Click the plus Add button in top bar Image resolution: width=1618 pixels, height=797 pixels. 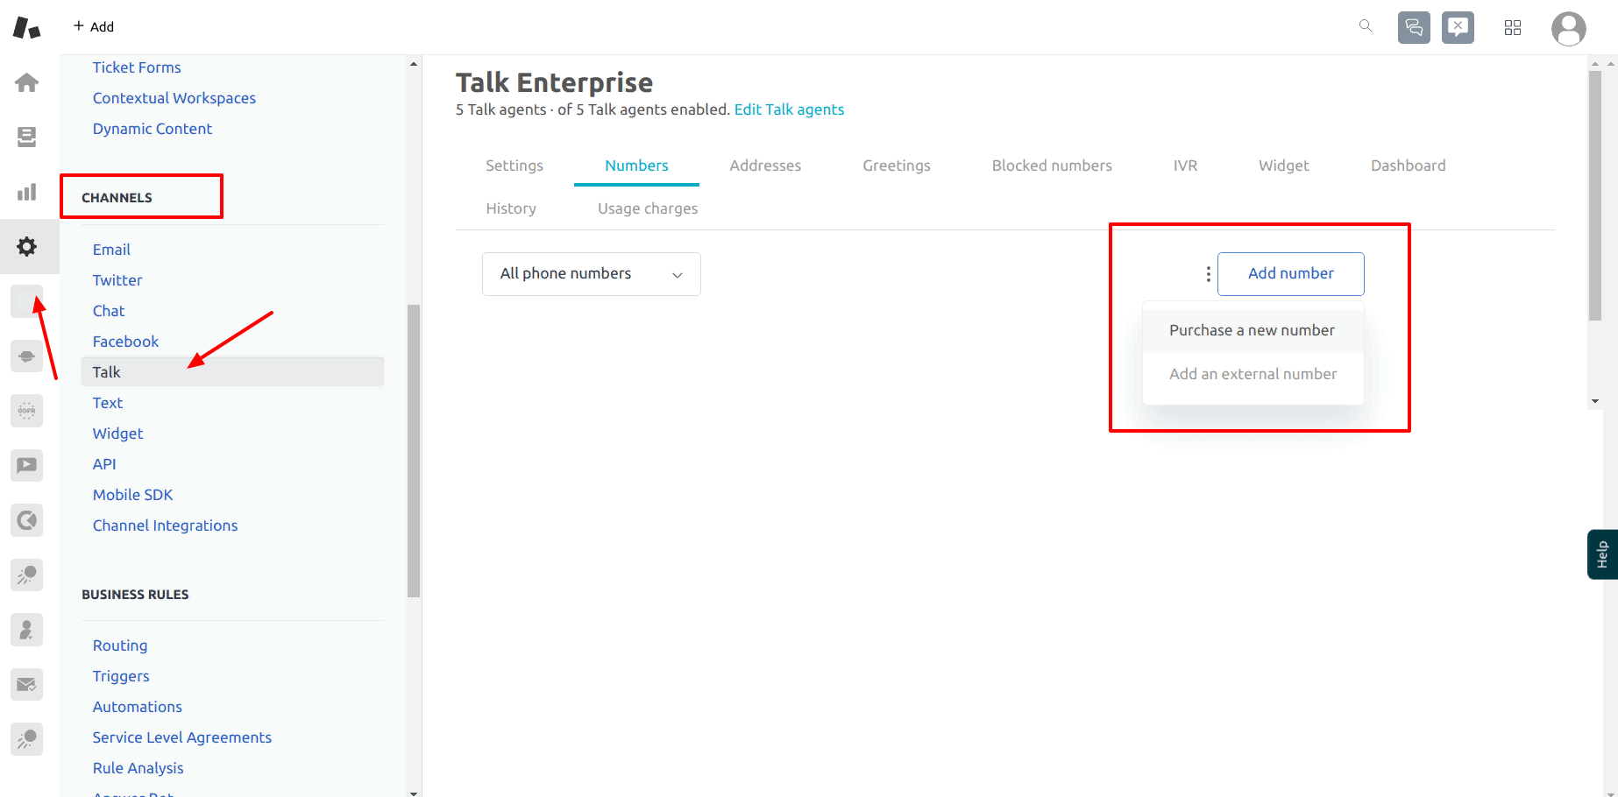pyautogui.click(x=94, y=26)
